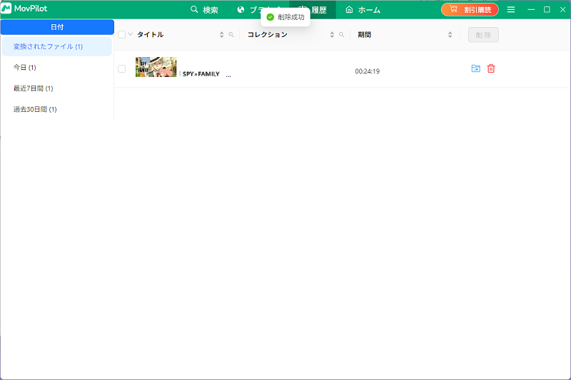Click the 00:24:19 duration value
Screen dimensions: 571x380
pos(367,71)
